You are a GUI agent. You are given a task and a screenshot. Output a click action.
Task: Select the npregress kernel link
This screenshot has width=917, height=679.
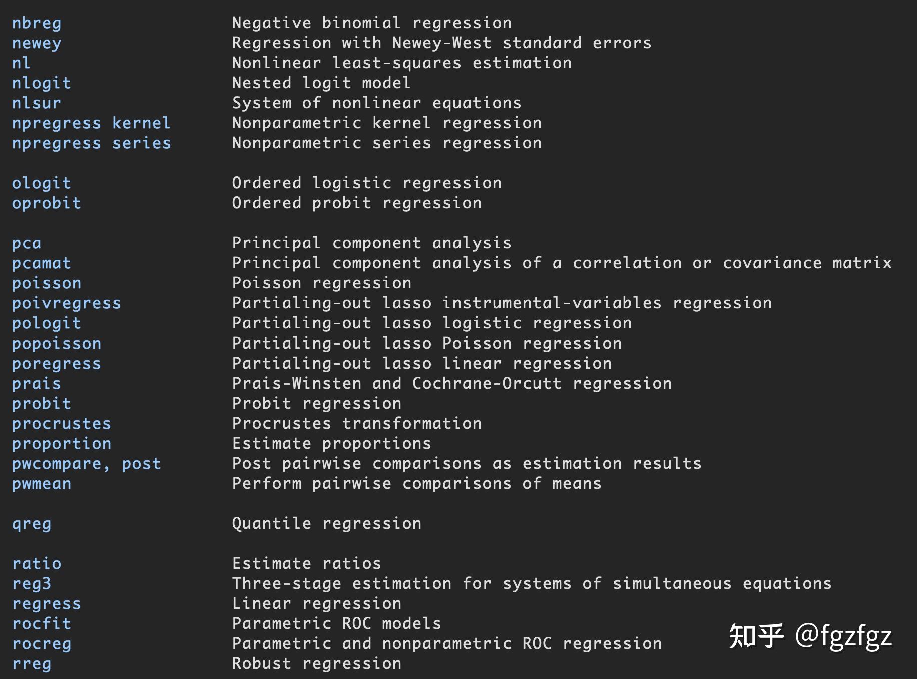pos(91,123)
